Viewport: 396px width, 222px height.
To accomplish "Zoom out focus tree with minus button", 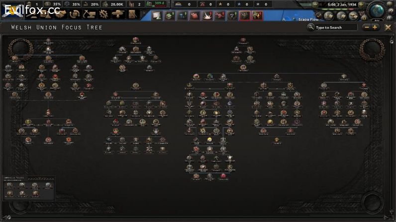I will 367,27.
